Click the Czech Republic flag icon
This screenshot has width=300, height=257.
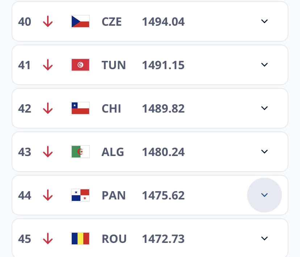(80, 22)
